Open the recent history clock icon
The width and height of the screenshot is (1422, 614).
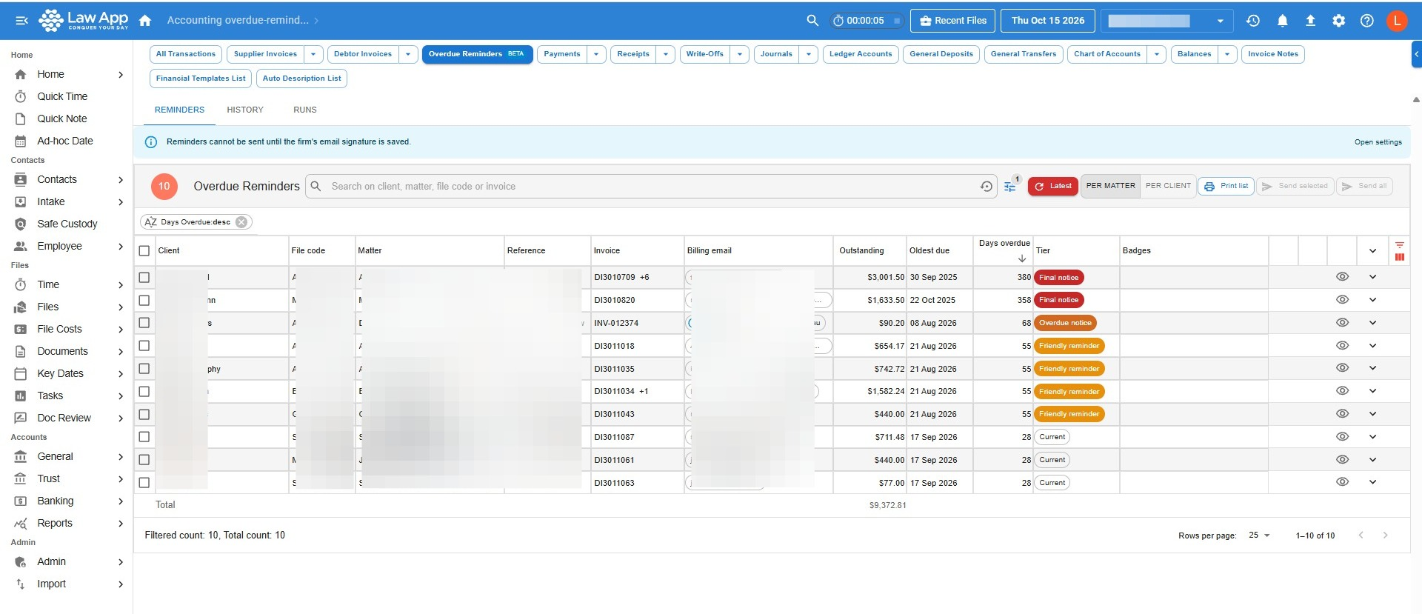pos(1253,21)
